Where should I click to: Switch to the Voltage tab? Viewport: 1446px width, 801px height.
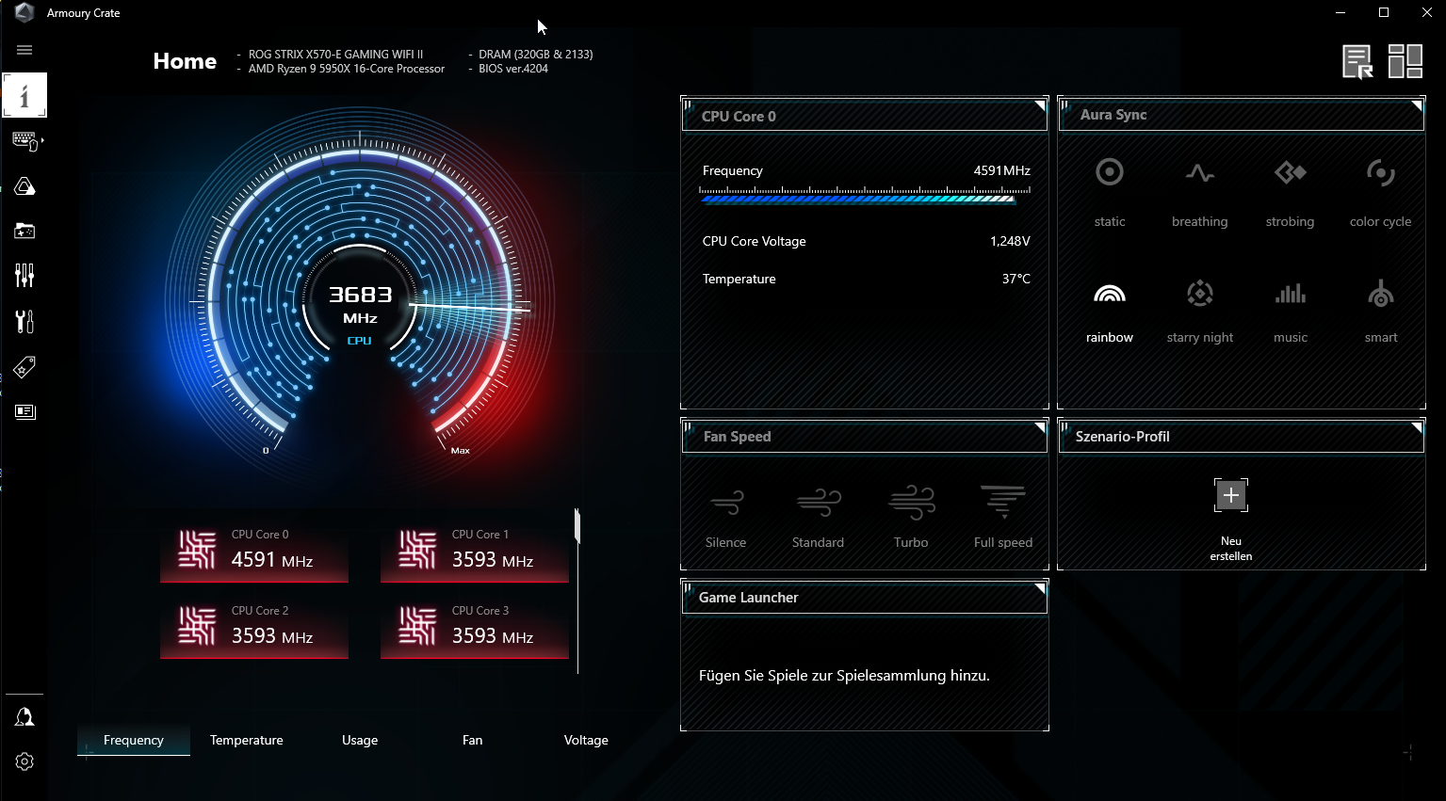point(586,740)
